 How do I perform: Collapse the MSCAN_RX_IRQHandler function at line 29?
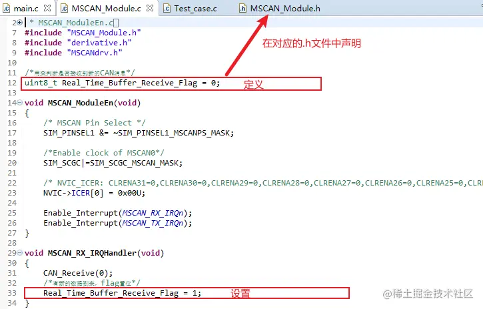click(20, 252)
